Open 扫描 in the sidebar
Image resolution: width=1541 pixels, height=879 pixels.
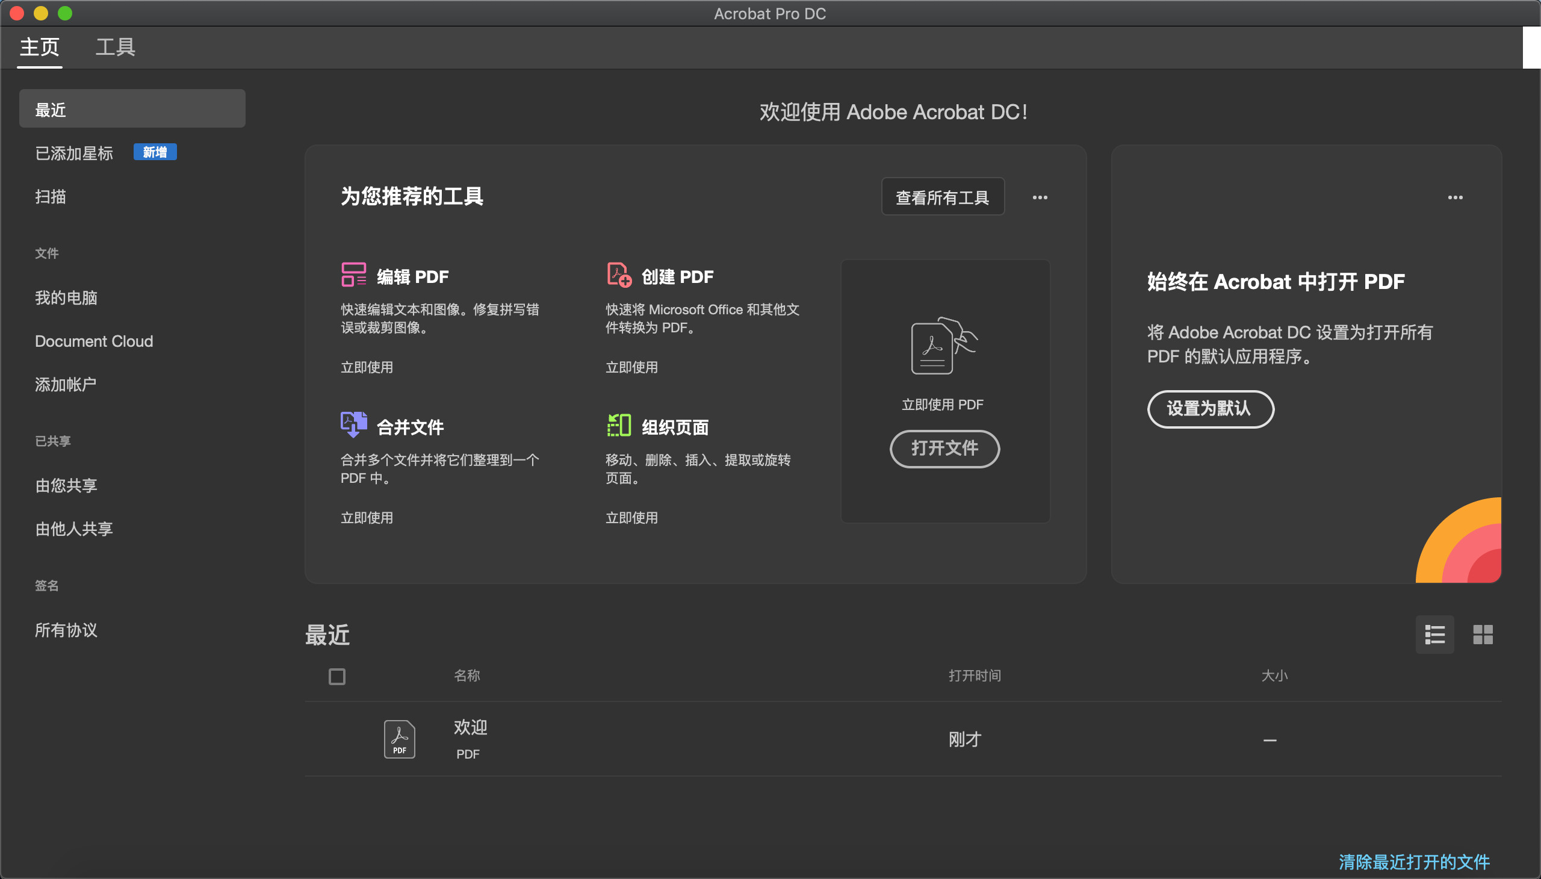click(x=51, y=197)
